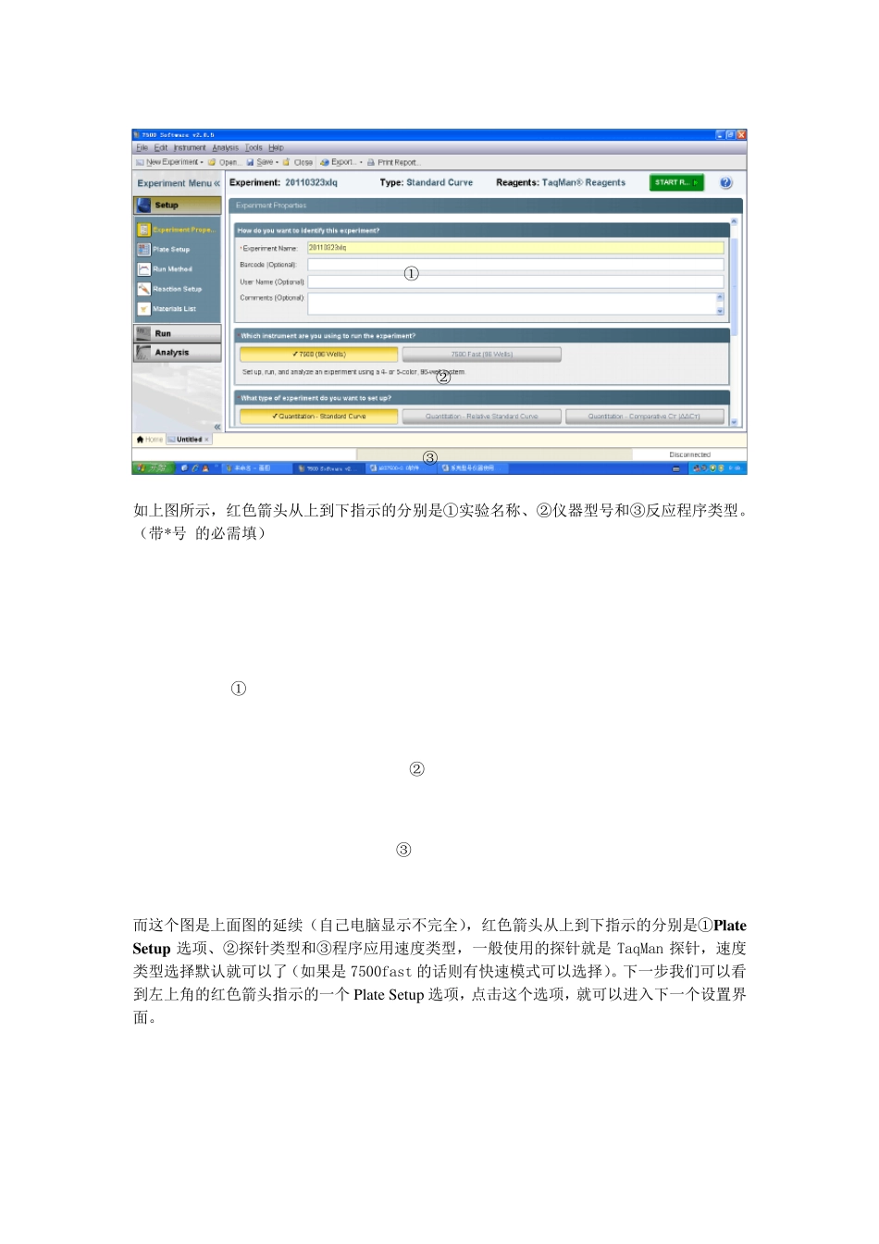Select the 7500 (96 Wells) instrument

(318, 354)
